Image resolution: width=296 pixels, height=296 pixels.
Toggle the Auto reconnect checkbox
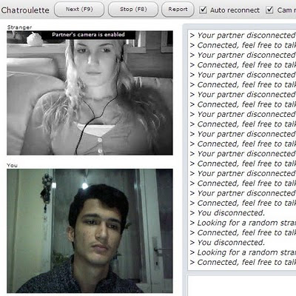click(203, 10)
